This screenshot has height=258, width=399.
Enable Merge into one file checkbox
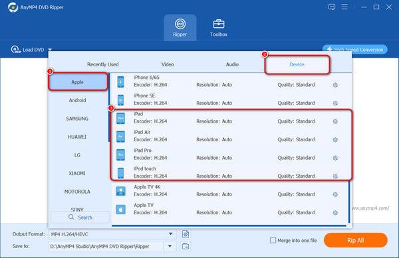[273, 240]
